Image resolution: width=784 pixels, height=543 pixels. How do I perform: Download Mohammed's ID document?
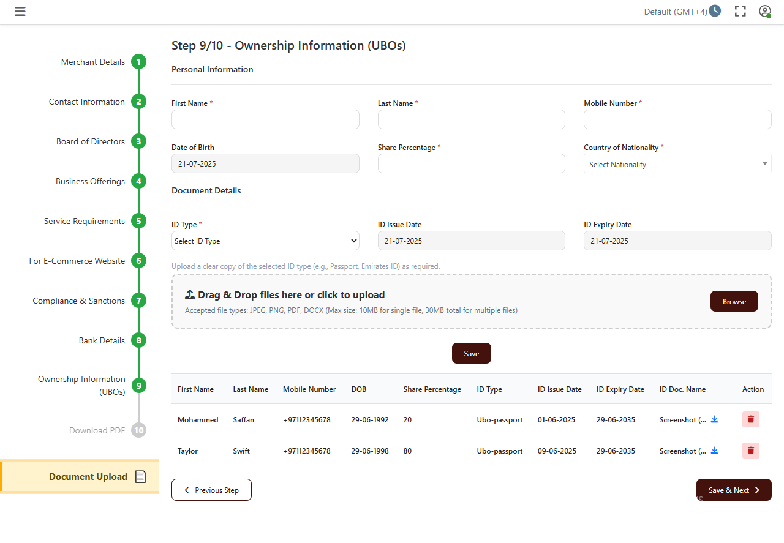tap(714, 419)
